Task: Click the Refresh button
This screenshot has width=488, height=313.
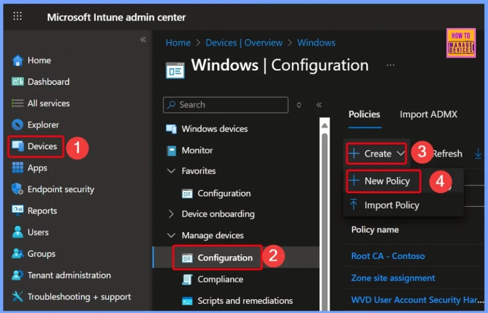Action: pyautogui.click(x=447, y=153)
